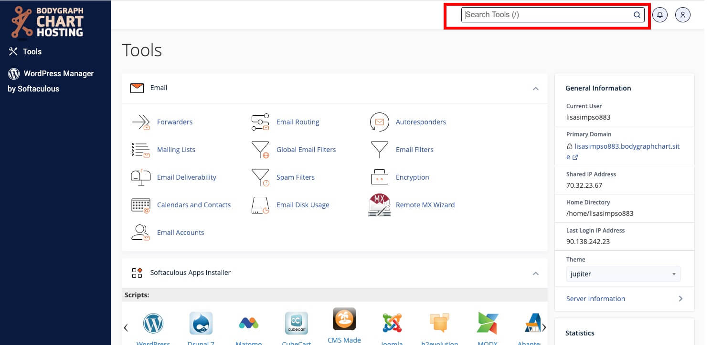Click the Statistics panel heading
The image size is (712, 345).
pyautogui.click(x=580, y=333)
